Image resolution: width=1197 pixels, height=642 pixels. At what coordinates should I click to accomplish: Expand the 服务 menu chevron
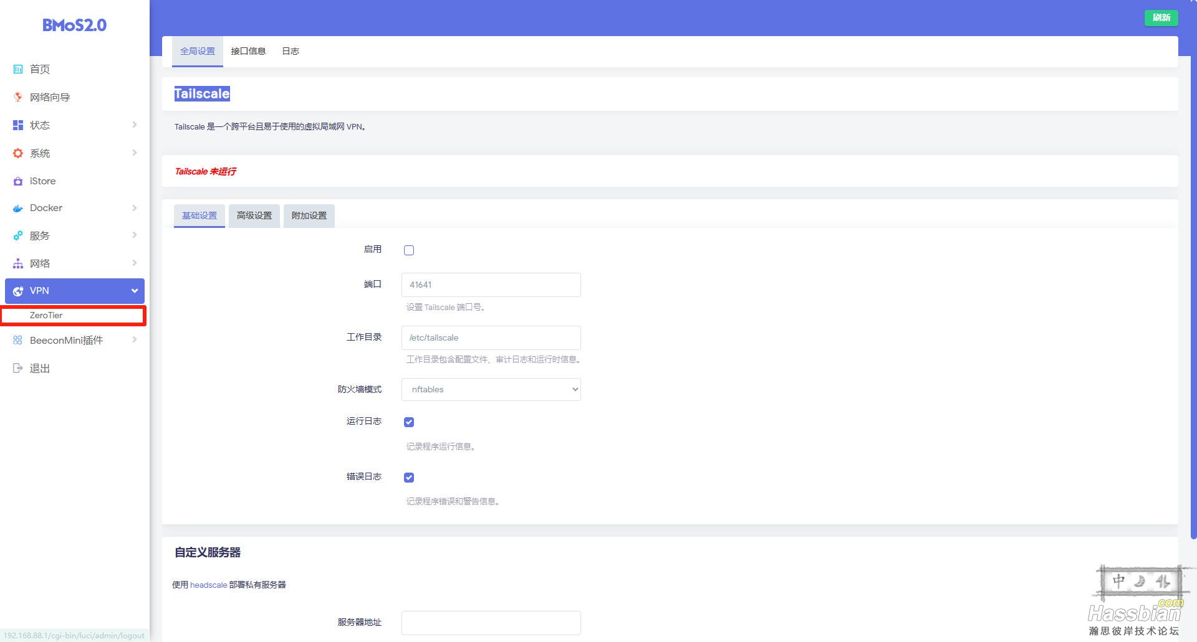tap(134, 235)
